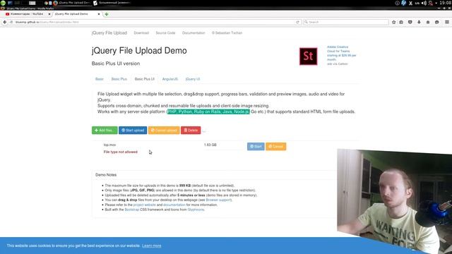Open the documentation link in Demo Notes

point(174,205)
